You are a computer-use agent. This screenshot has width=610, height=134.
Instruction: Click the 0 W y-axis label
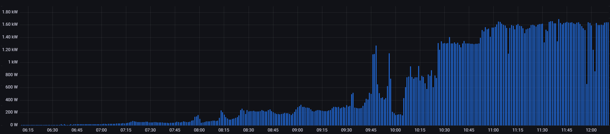click(14, 125)
